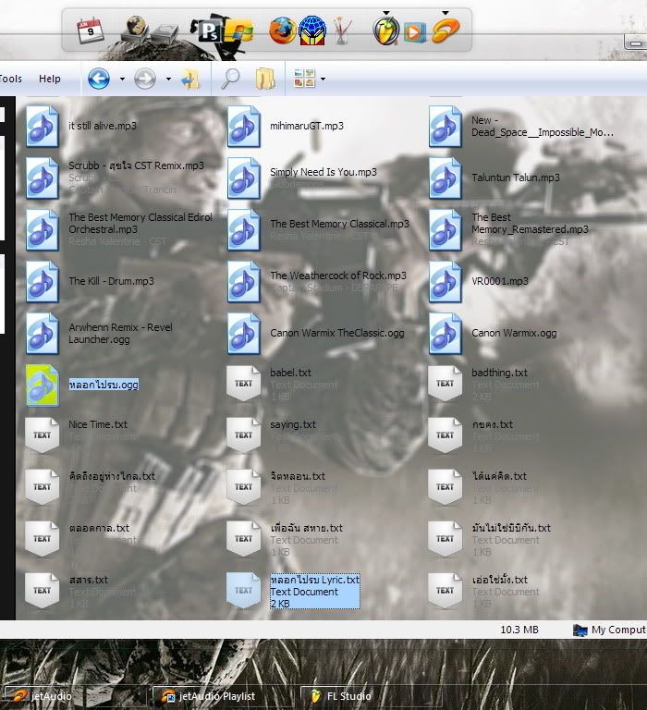This screenshot has width=647, height=710.
Task: Select the VR0001.mp3 file icon
Action: pos(446,281)
